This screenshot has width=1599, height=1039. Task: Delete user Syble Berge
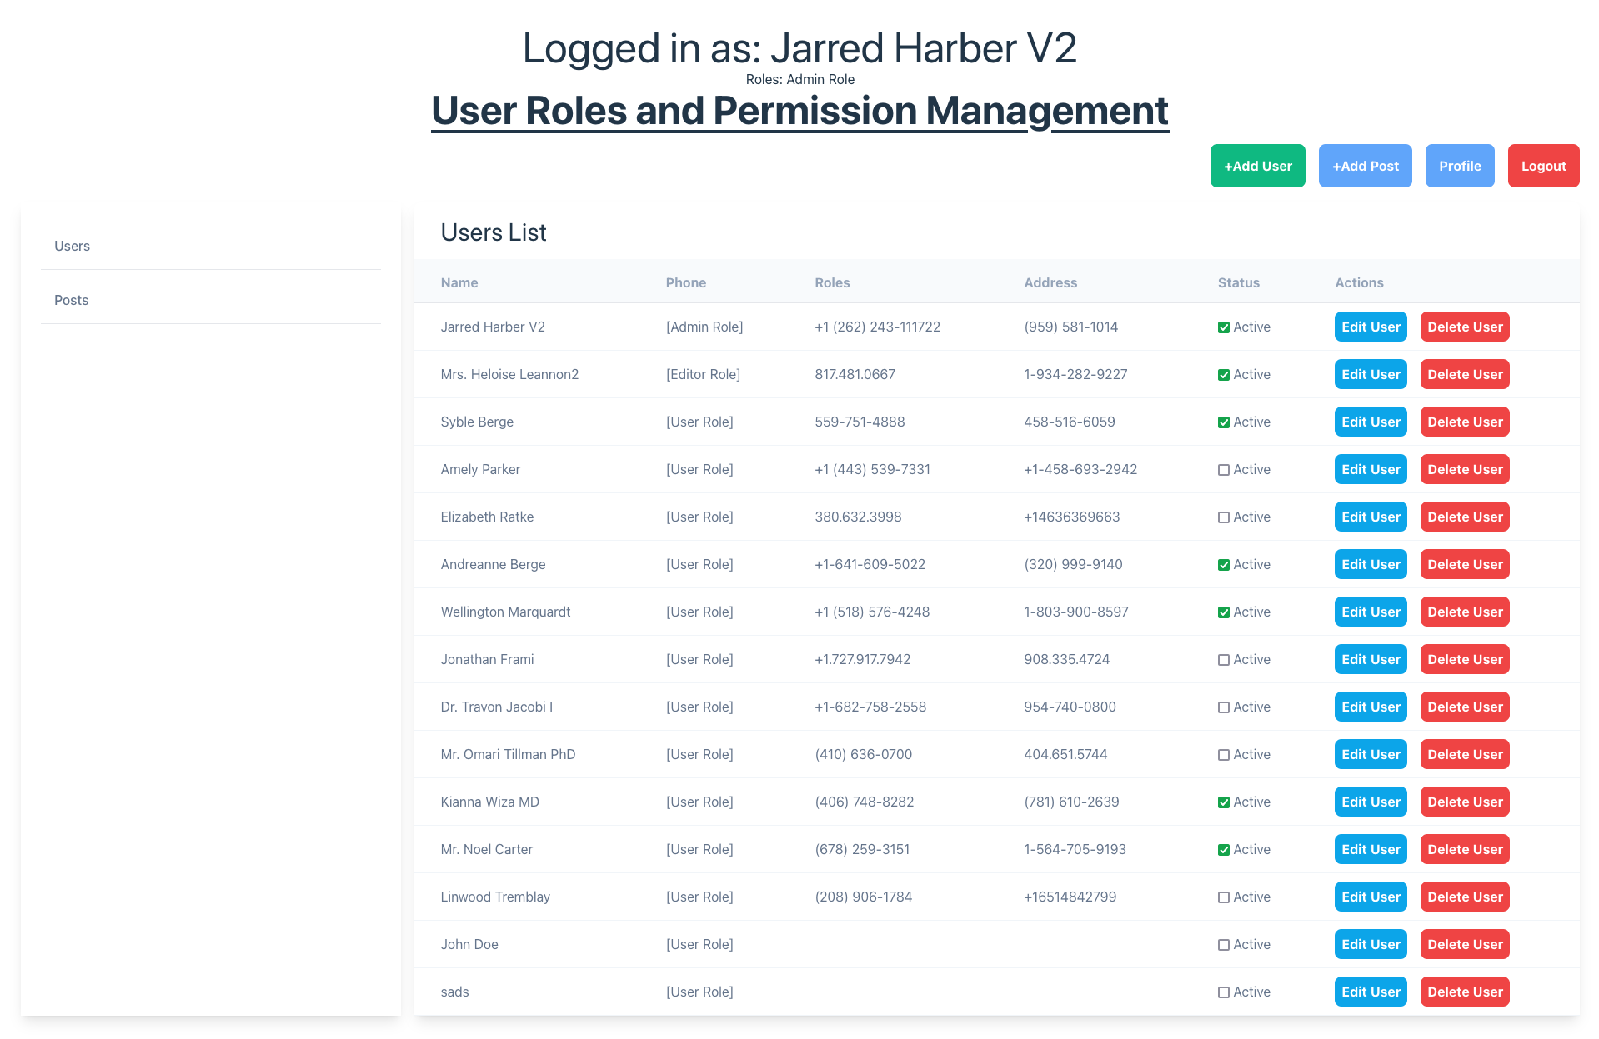(1464, 422)
